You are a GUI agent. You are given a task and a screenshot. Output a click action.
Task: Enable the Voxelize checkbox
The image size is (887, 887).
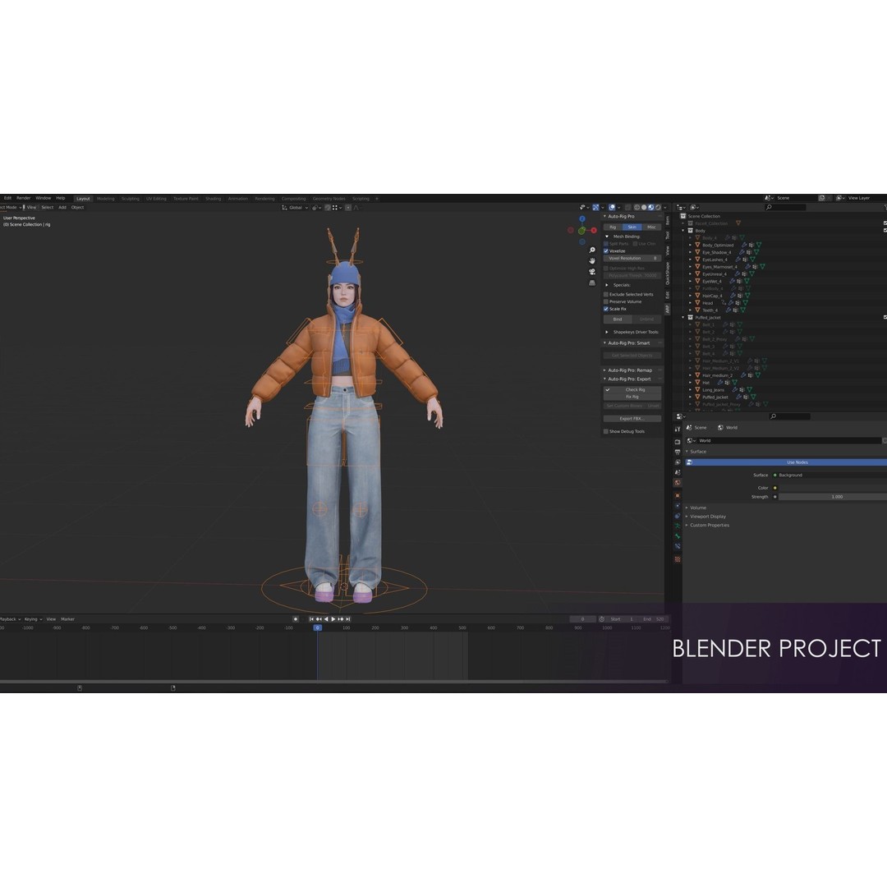coord(606,250)
